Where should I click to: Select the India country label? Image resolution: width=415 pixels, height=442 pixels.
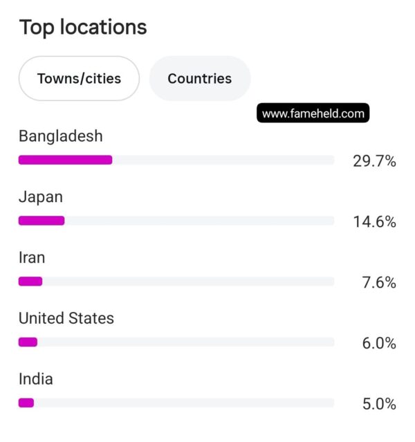[36, 379]
